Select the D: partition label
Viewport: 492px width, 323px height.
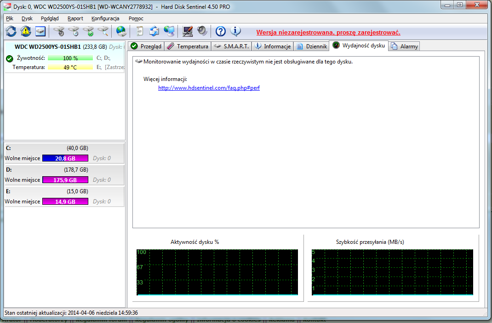pyautogui.click(x=9, y=169)
